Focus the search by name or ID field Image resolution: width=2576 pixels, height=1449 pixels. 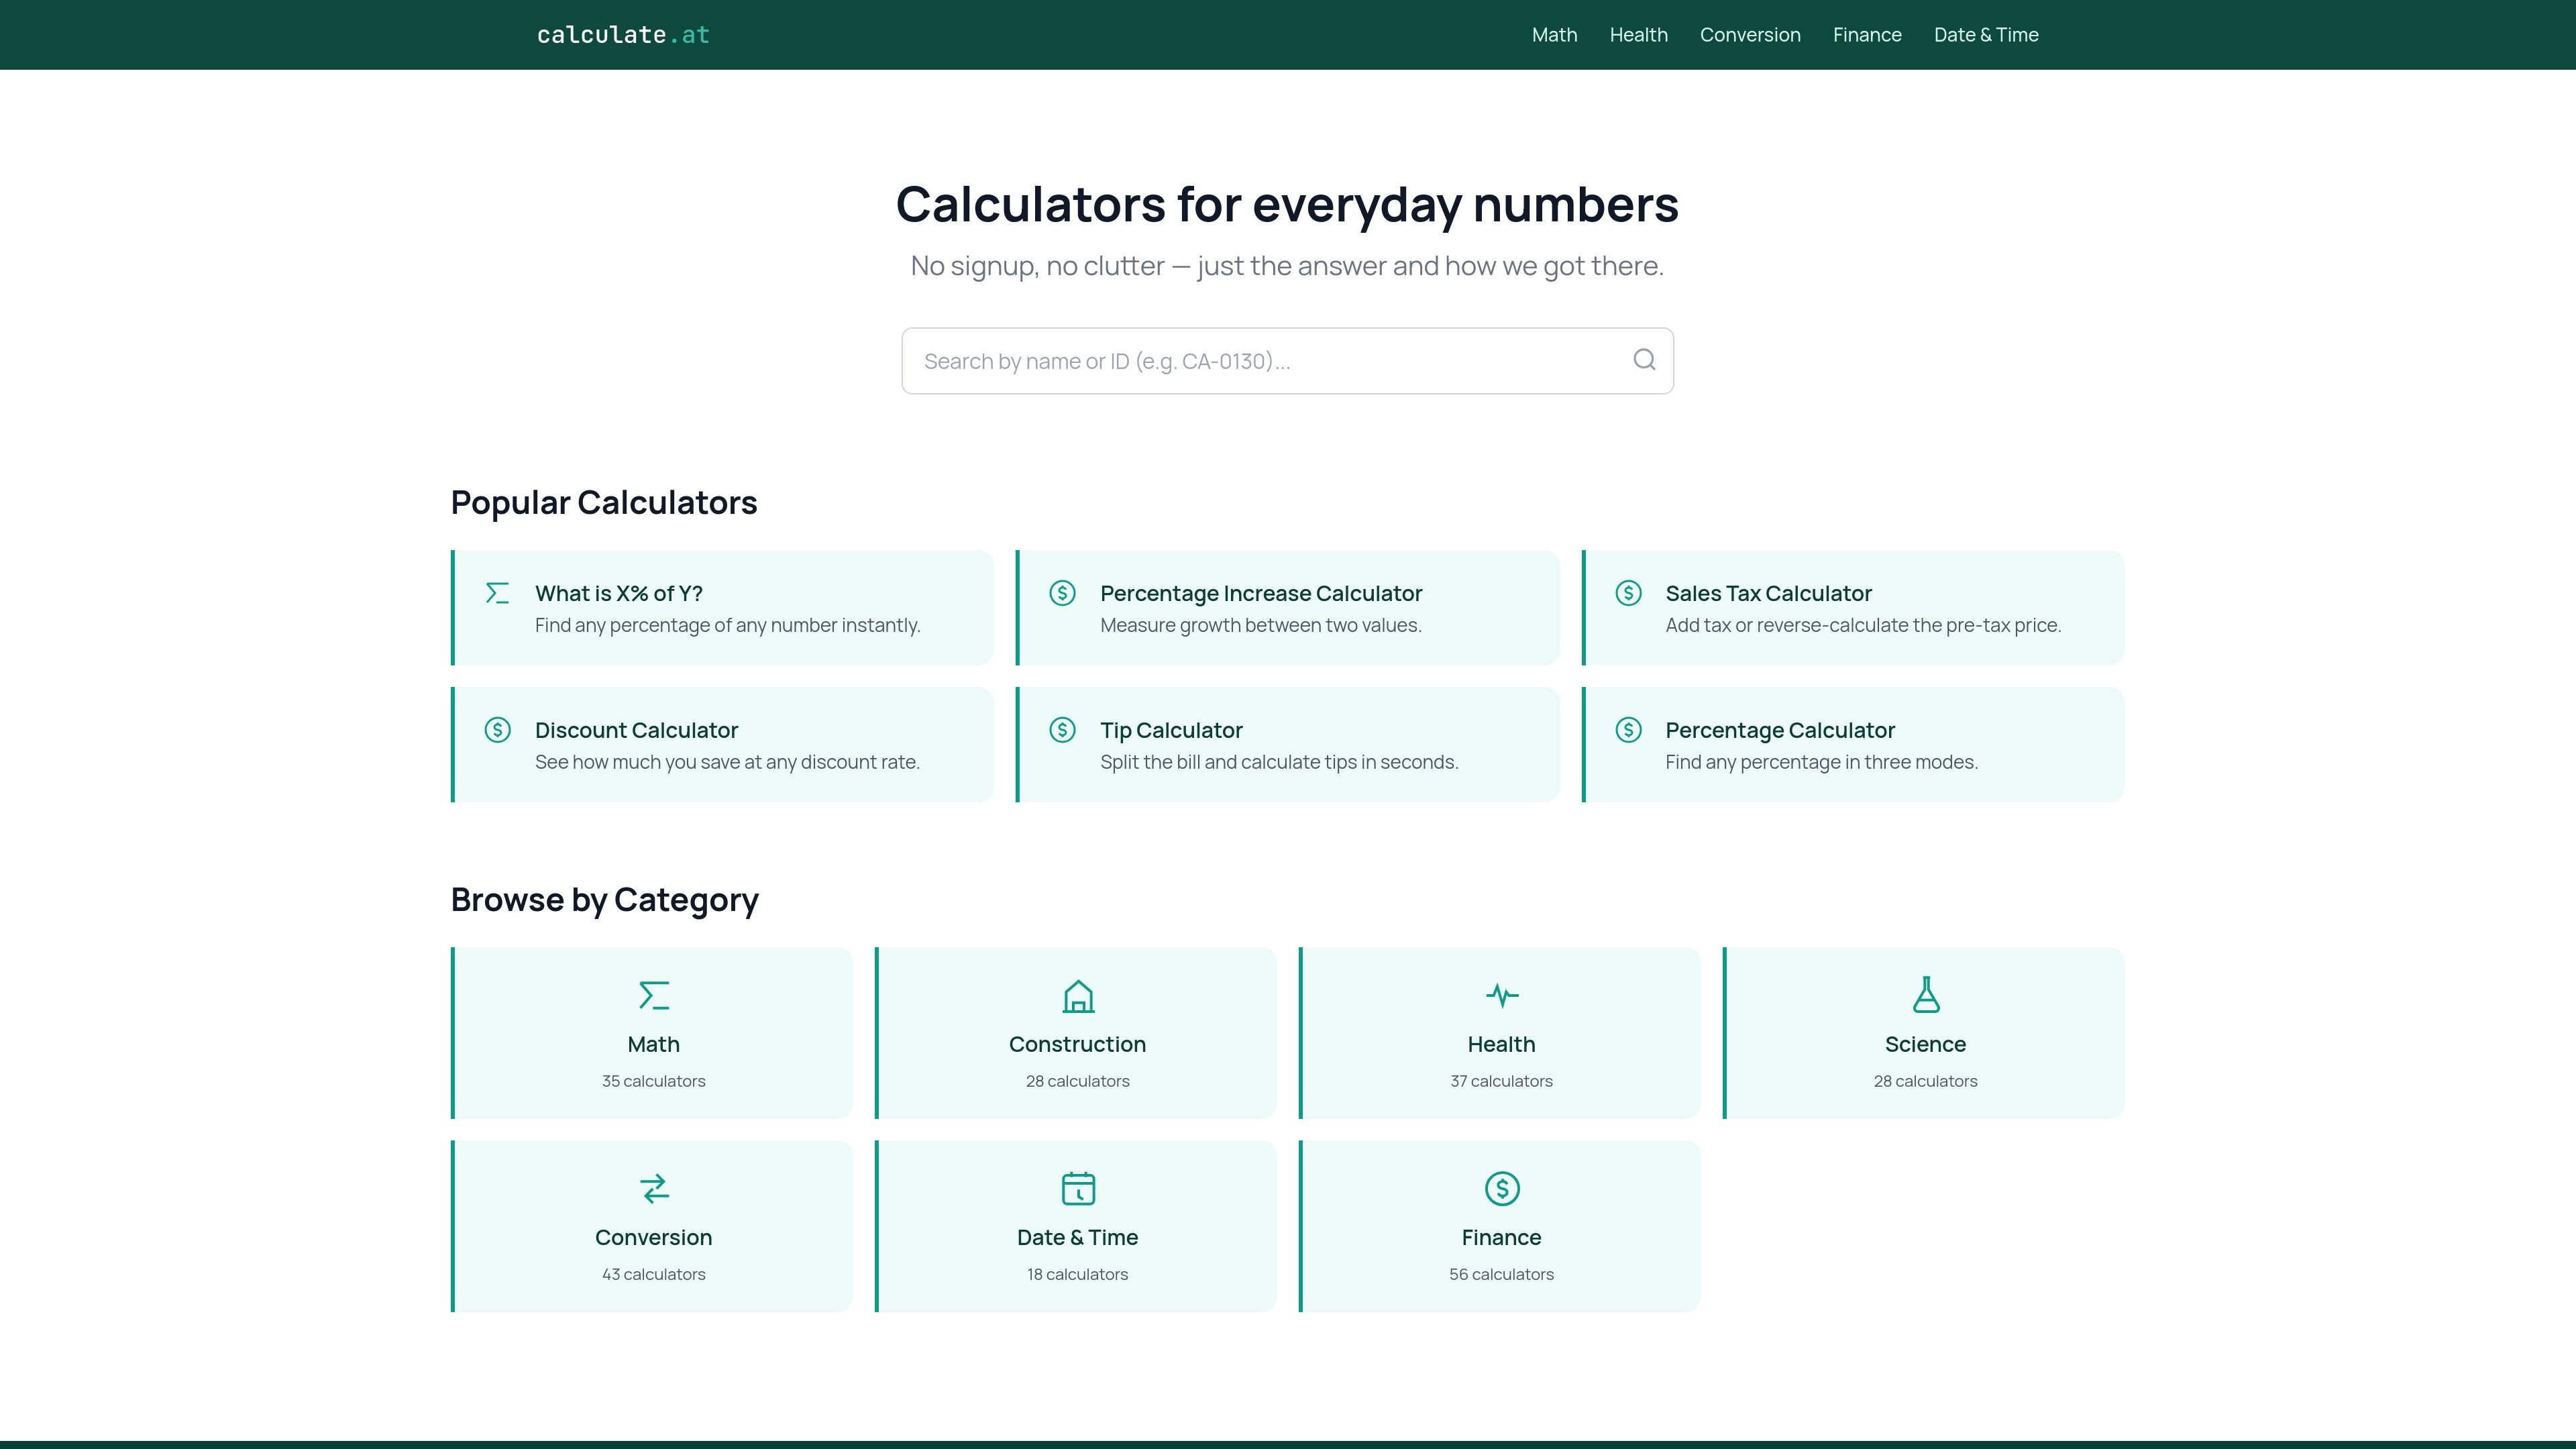(1287, 361)
